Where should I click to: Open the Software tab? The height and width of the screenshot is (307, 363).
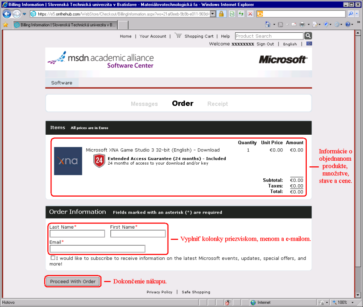61,83
